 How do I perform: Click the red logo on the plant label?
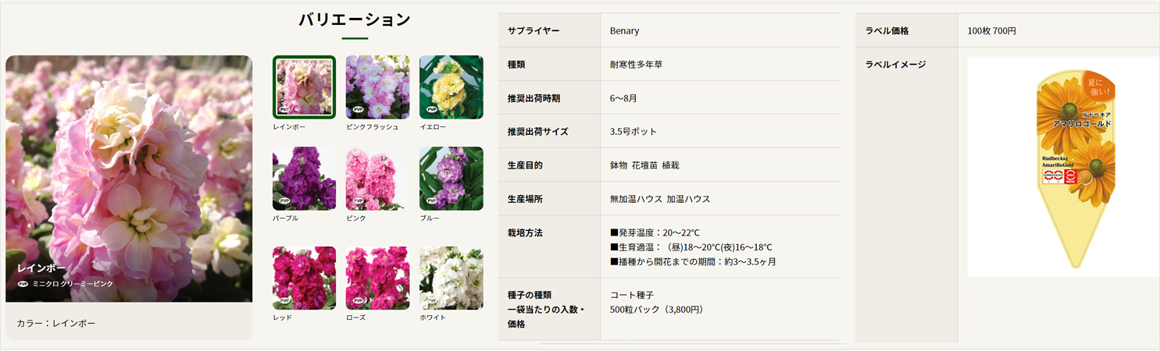tap(1071, 177)
